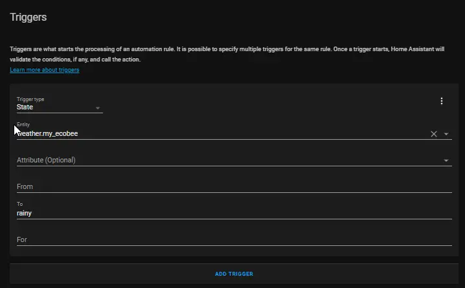This screenshot has height=288, width=465.
Task: Open the Learn more about triggers link
Action: [x=45, y=70]
